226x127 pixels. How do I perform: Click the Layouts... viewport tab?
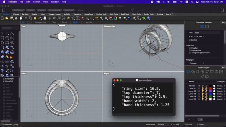[89, 22]
